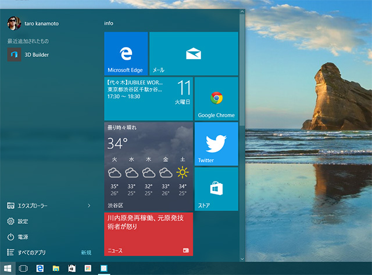This screenshot has height=275, width=372.
Task: Click the Start menu vertical scrollbar thumb
Action: coord(242,70)
